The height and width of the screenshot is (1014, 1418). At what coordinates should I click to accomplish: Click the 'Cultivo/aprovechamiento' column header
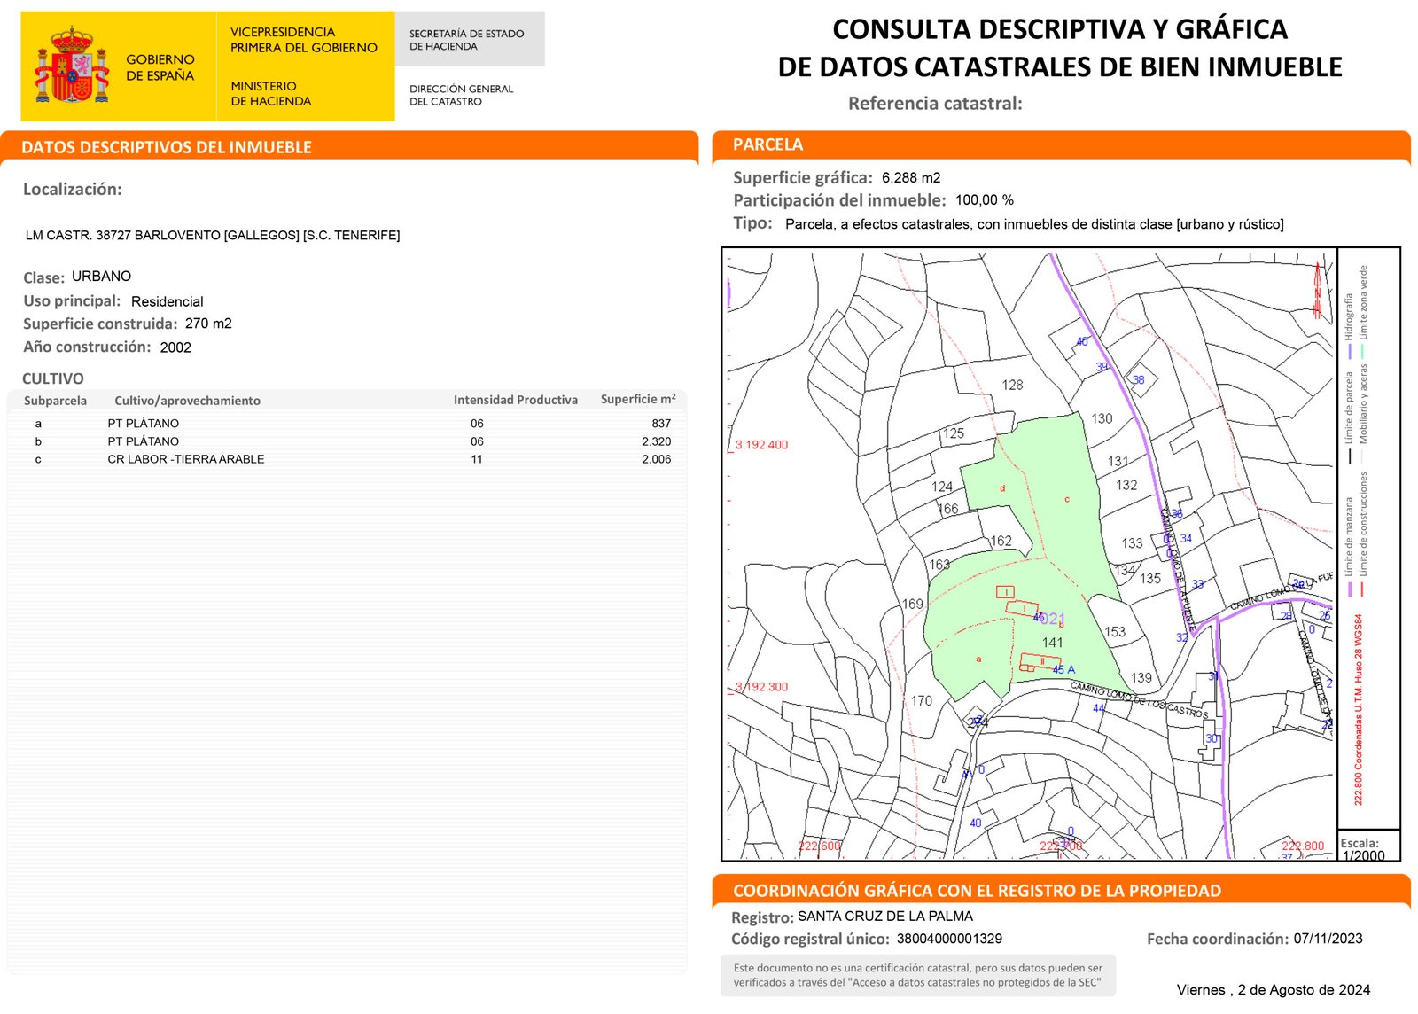click(x=188, y=401)
